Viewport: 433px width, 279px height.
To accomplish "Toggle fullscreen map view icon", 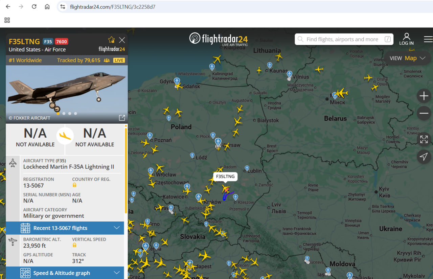I will pos(424,139).
